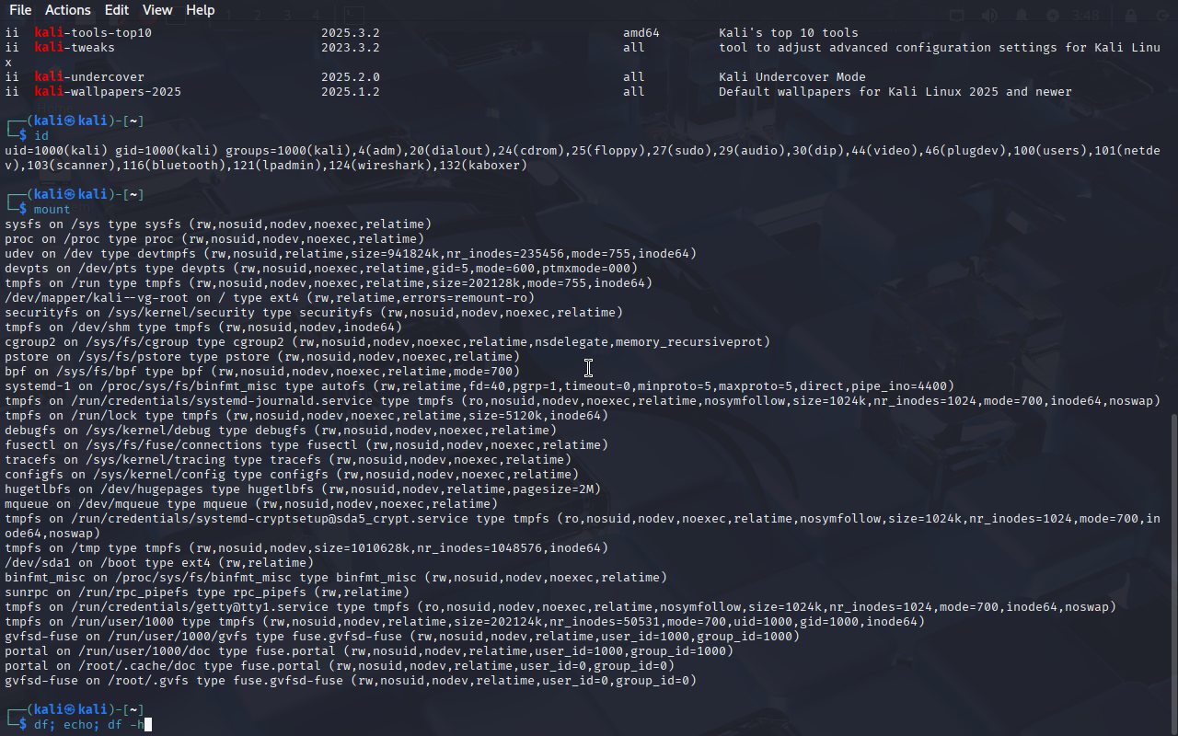
Task: Click the 'cgroup2 on /sys/fs/cgroup' line
Action: [x=387, y=342]
